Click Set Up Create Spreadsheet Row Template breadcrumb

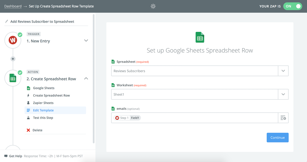[x=61, y=6]
